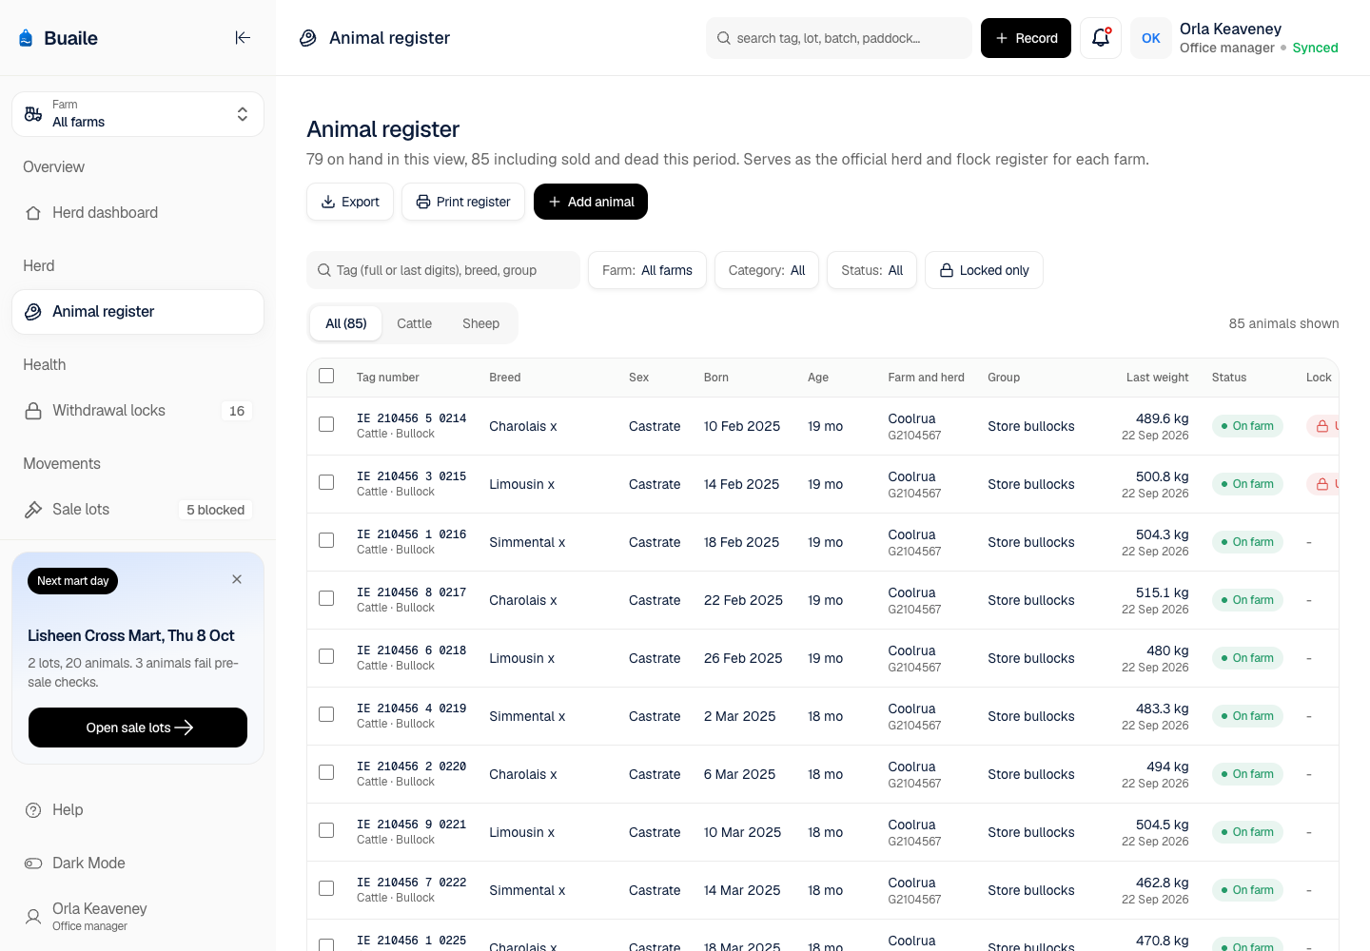Open Herd dashboard from sidebar

point(138,213)
